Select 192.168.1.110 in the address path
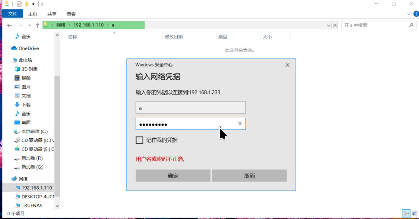The image size is (419, 219). 88,25
